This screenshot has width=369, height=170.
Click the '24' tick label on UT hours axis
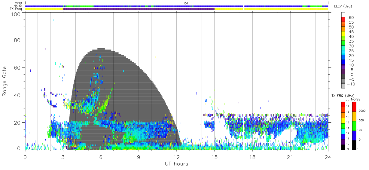point(328,157)
